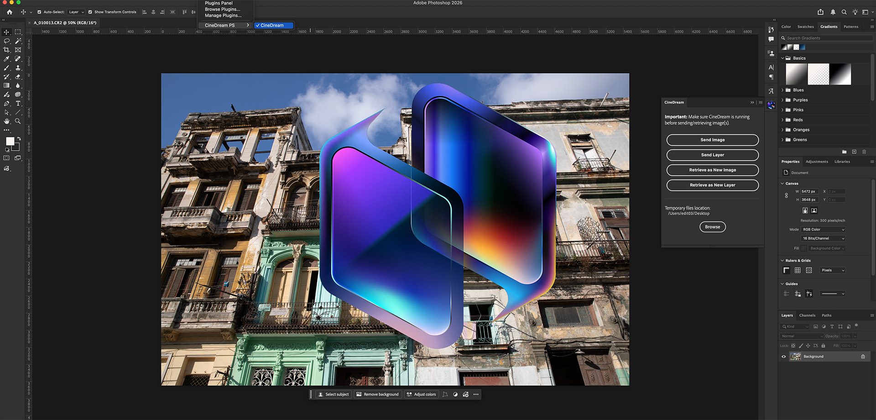Image resolution: width=876 pixels, height=420 pixels.
Task: Select the Hand tool
Action: point(6,121)
